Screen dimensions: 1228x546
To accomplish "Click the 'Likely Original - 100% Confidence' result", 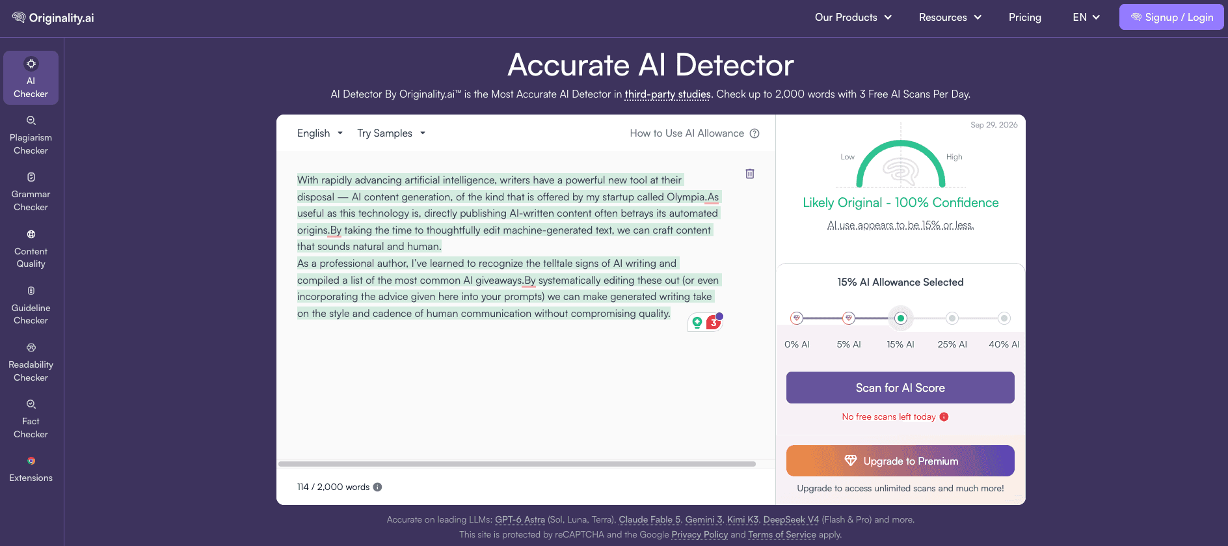I will tap(900, 202).
